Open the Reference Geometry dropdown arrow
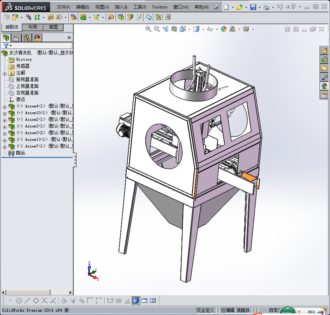The width and height of the screenshot is (330, 315). 103,17
